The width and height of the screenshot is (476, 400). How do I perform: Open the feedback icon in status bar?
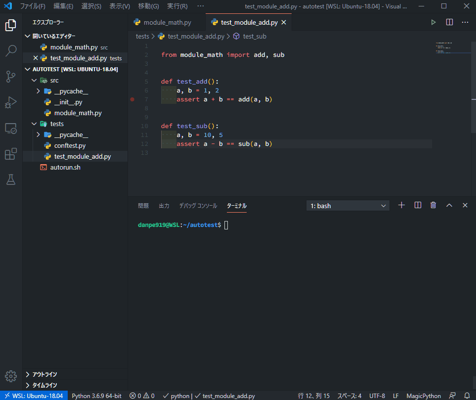point(452,396)
